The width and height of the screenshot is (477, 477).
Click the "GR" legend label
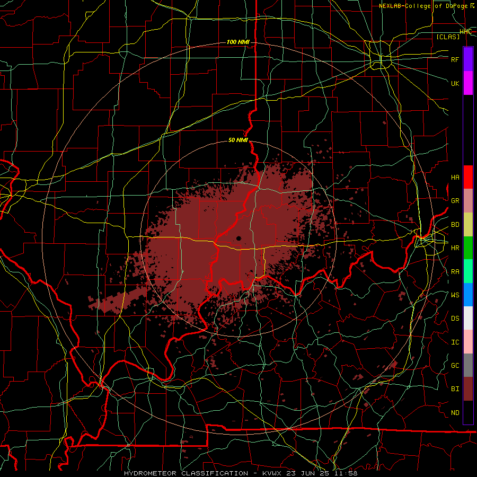[x=455, y=201]
